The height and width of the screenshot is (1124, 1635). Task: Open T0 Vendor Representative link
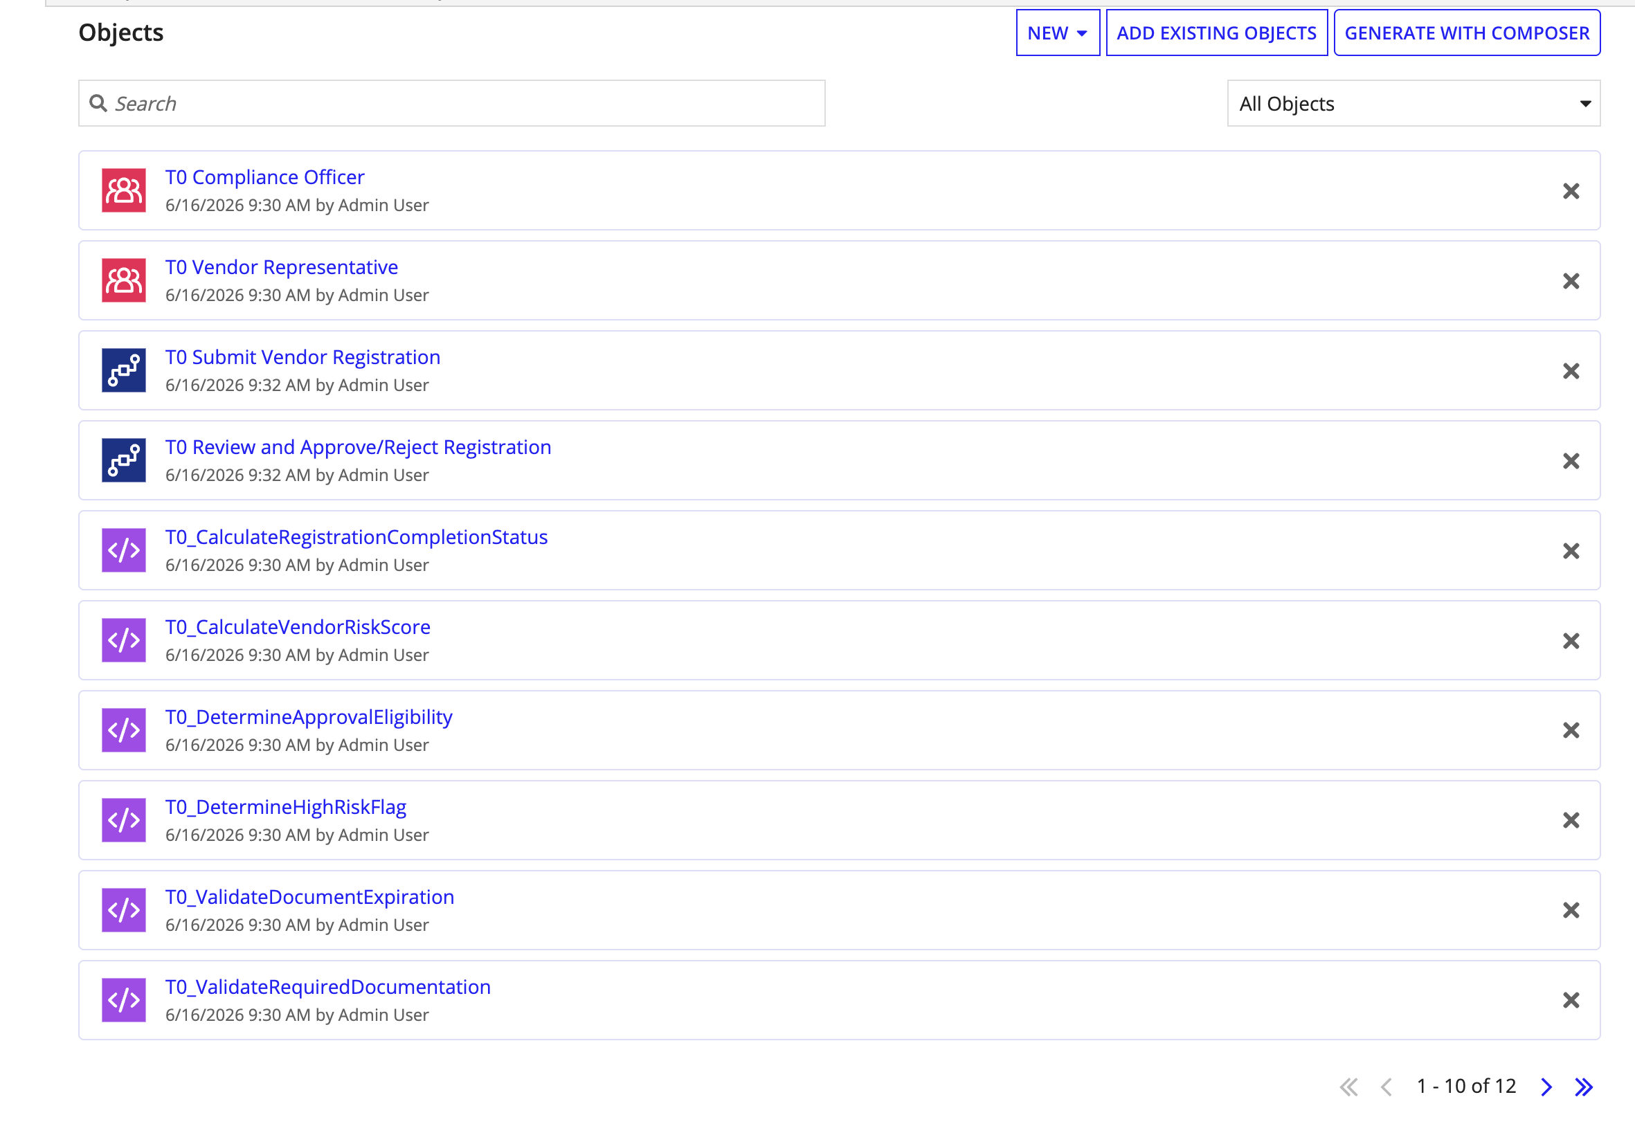[282, 267]
